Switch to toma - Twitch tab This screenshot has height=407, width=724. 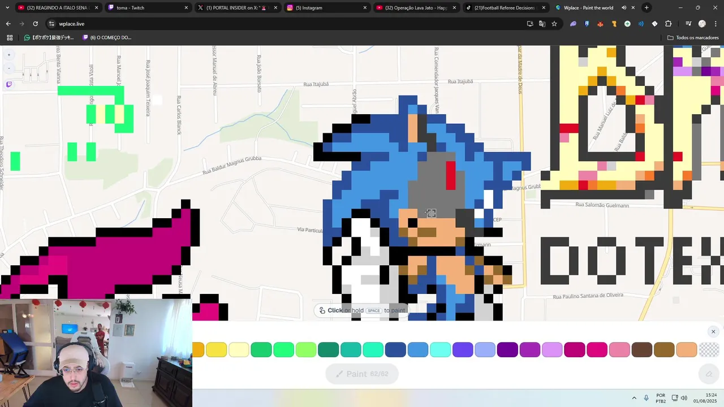coord(147,8)
